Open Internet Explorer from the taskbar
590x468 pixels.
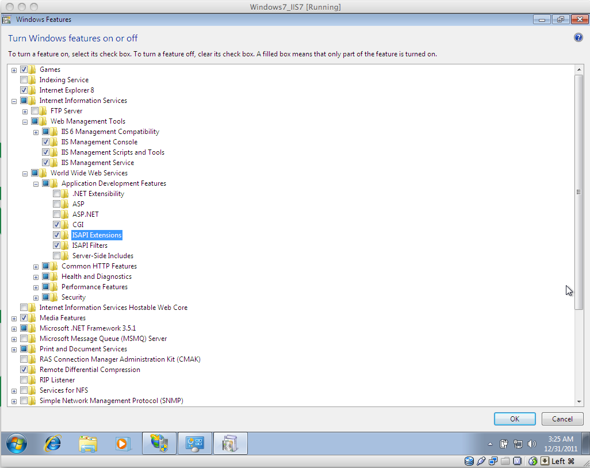[53, 443]
